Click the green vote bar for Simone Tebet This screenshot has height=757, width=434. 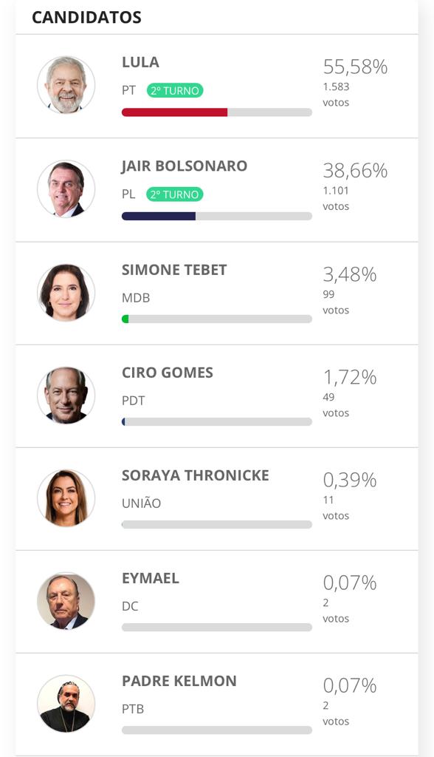point(125,319)
